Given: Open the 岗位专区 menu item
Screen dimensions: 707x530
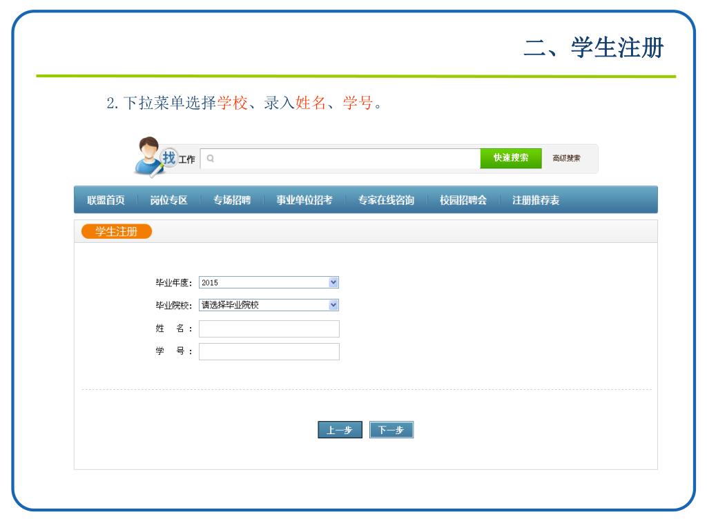Looking at the screenshot, I should (x=169, y=200).
